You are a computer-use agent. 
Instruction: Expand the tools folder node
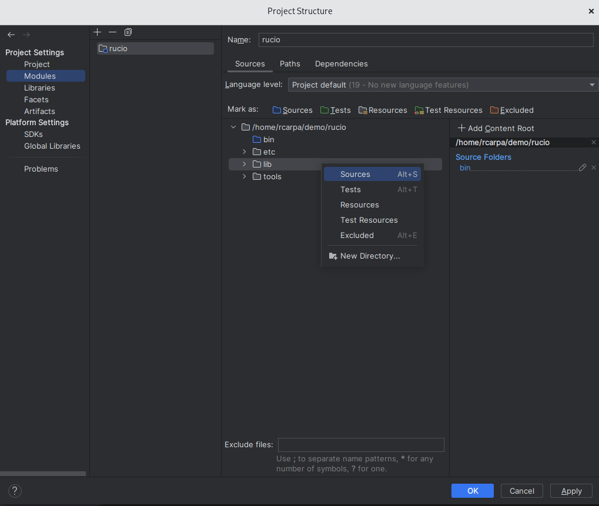[x=245, y=176]
